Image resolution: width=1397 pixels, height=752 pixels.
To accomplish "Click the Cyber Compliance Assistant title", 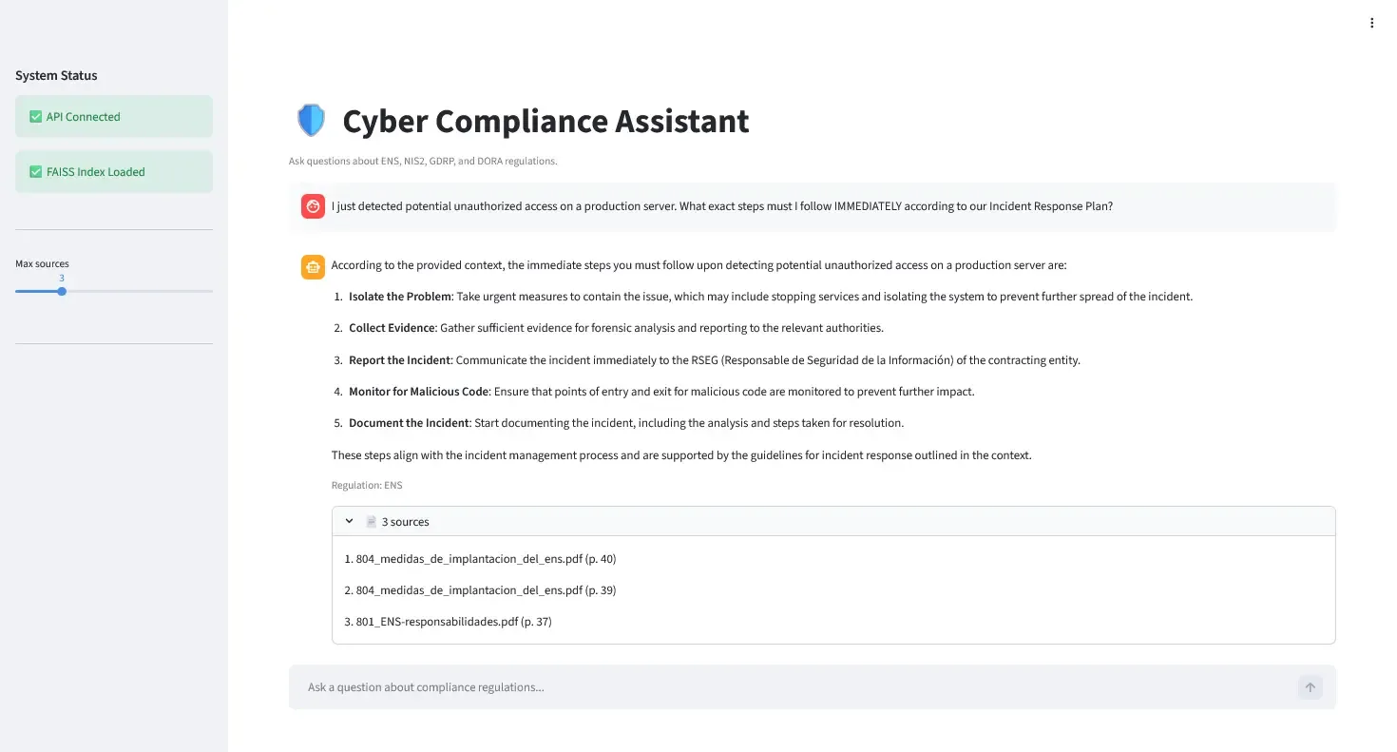I will pos(545,122).
